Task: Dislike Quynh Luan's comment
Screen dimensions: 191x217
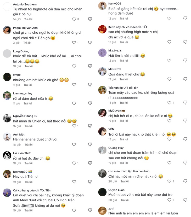Action: (x=185, y=200)
